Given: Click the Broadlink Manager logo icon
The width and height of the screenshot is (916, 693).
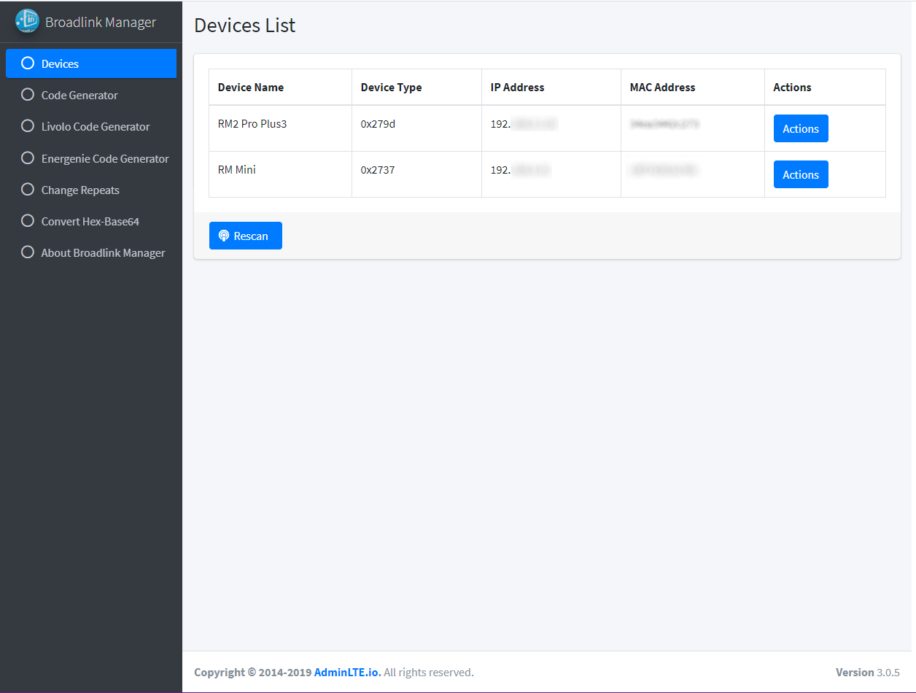Looking at the screenshot, I should [27, 21].
